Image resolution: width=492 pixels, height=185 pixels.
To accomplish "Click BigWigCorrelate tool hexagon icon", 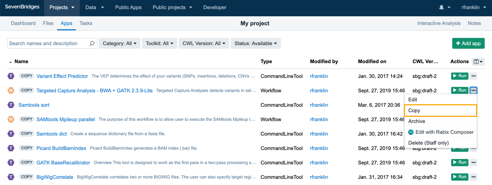I will 11,177.
